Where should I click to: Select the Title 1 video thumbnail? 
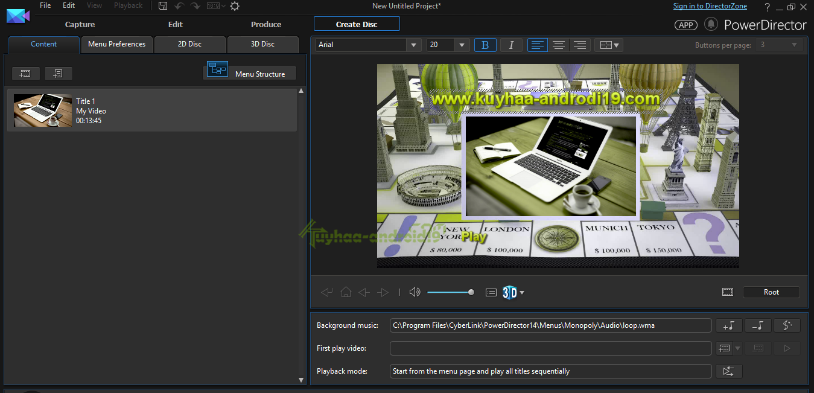(x=43, y=110)
